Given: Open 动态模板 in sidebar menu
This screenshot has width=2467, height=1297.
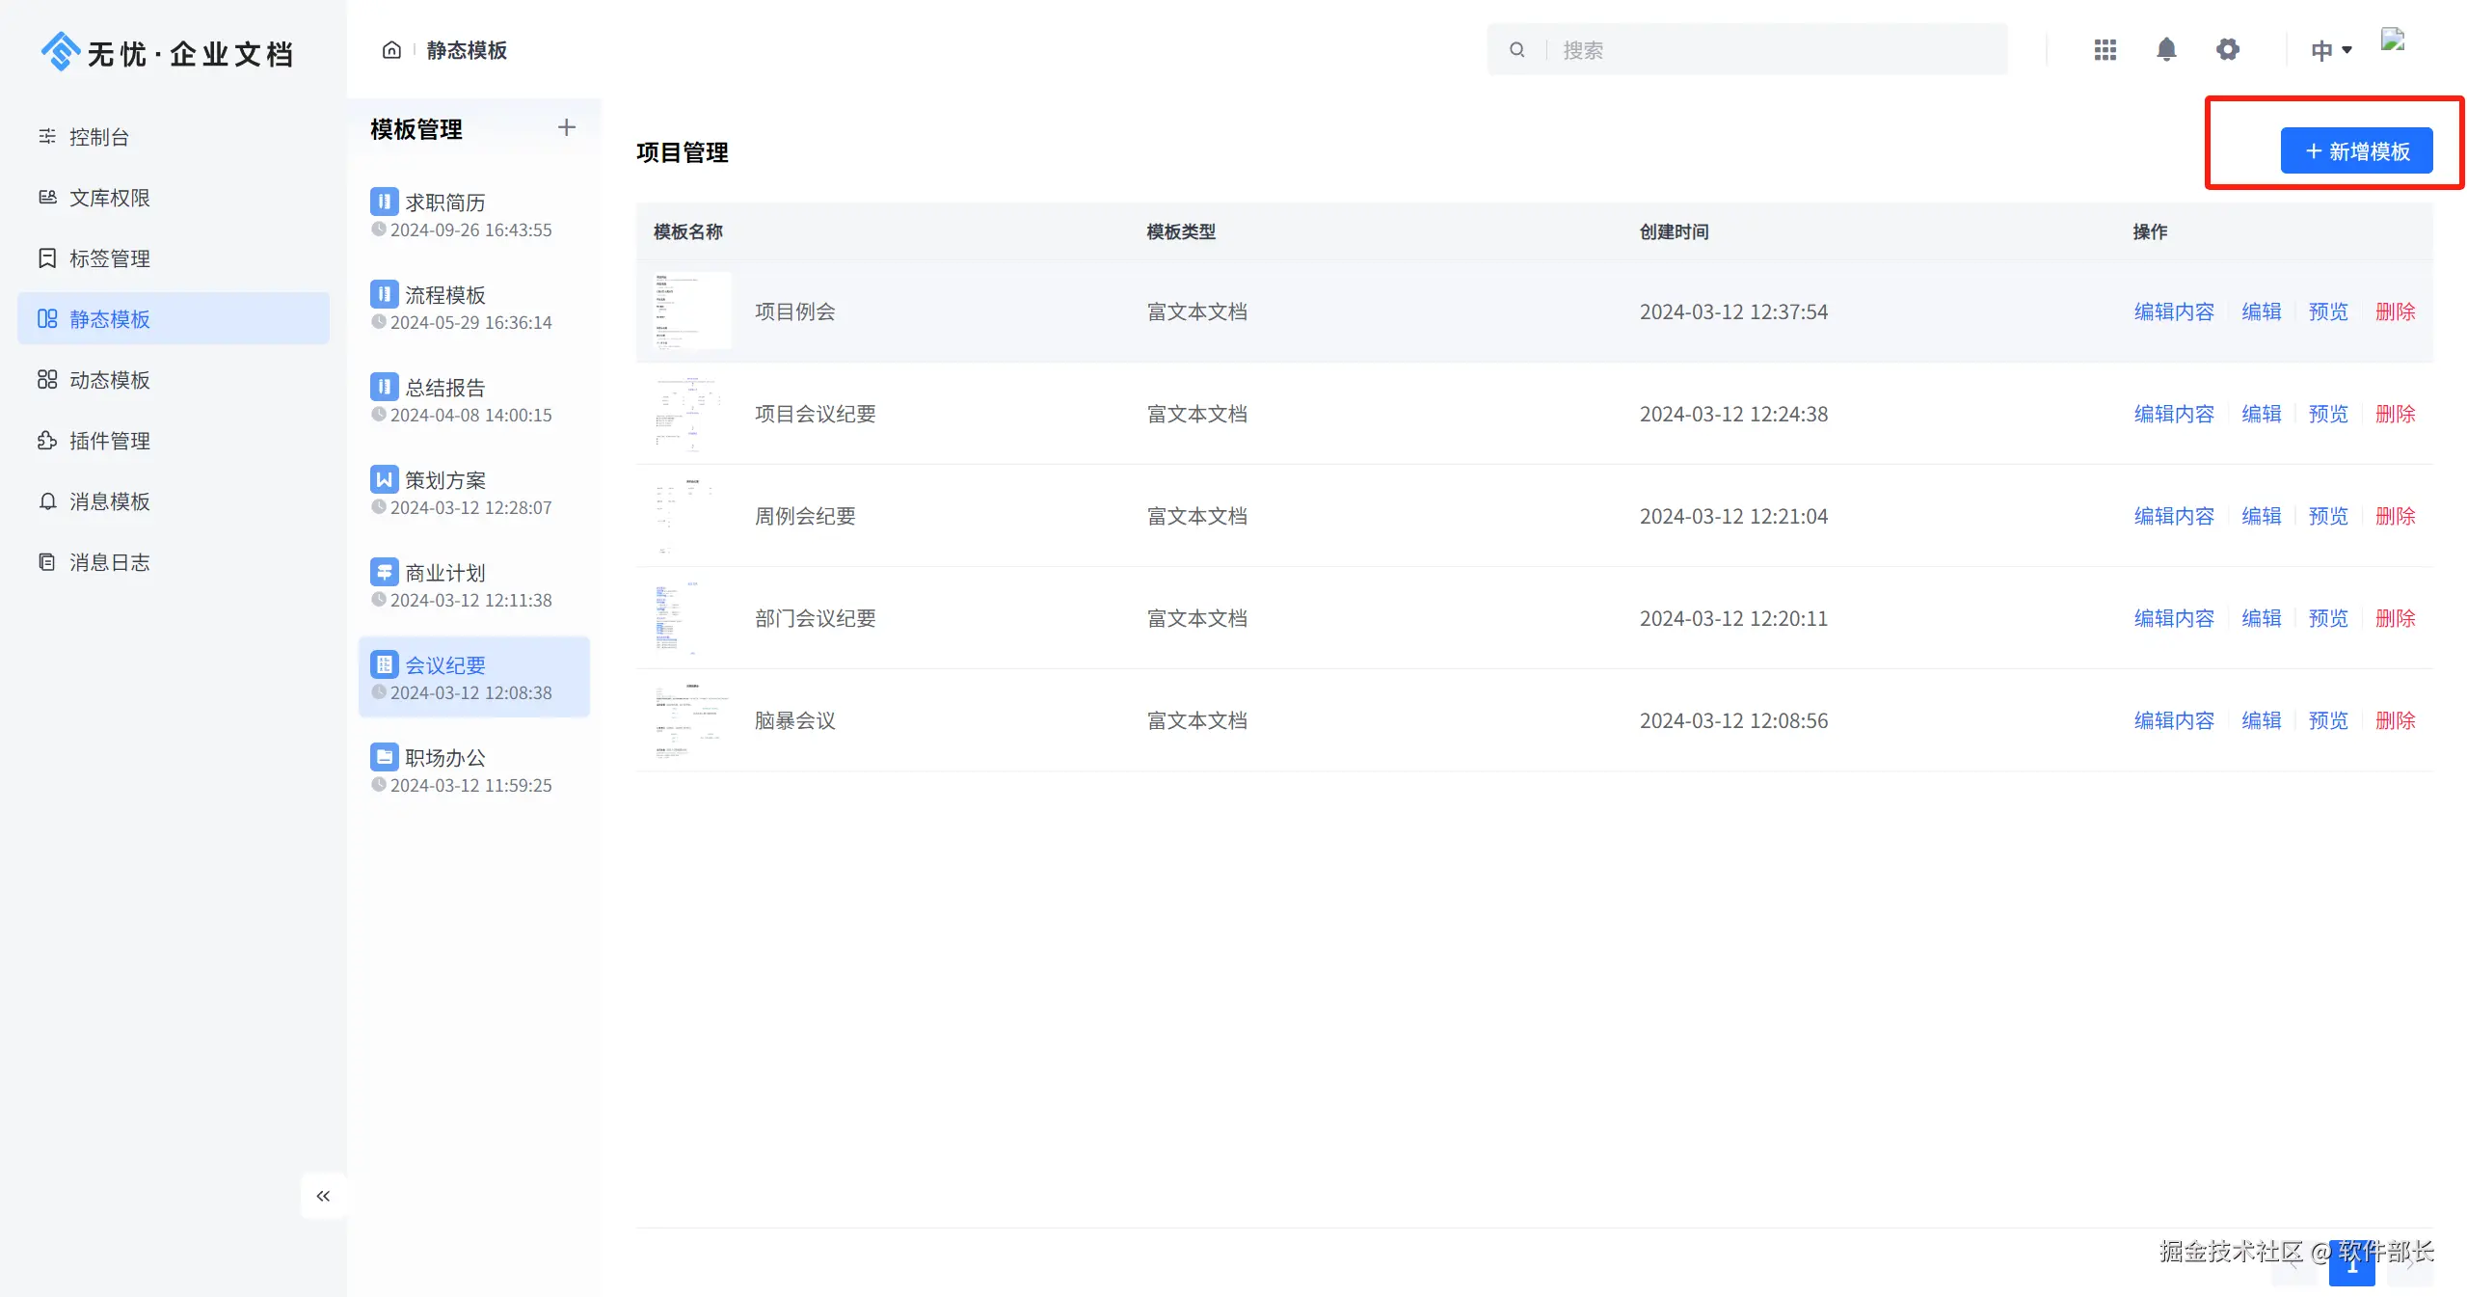Looking at the screenshot, I should click(x=110, y=380).
